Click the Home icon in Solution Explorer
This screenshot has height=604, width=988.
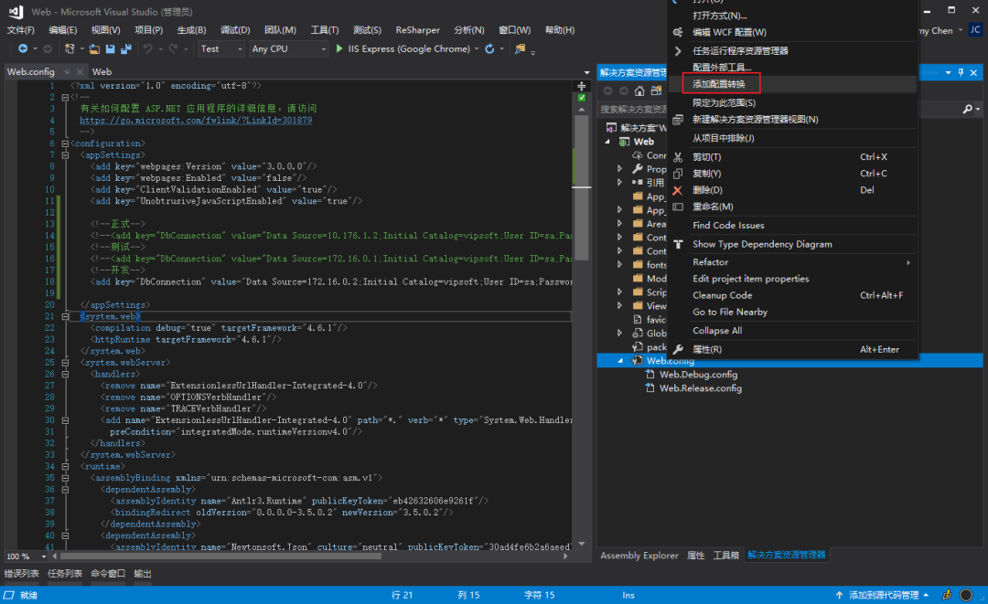[x=639, y=90]
